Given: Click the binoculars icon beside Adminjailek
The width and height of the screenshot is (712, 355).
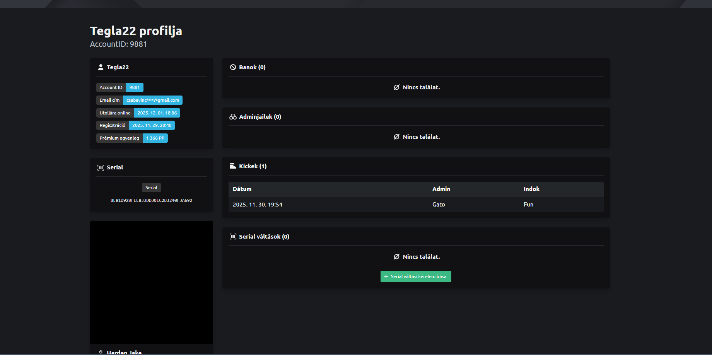Looking at the screenshot, I should [x=233, y=117].
